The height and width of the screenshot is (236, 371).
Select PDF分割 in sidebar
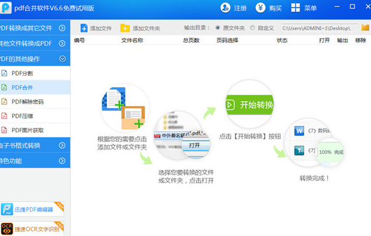pos(35,73)
